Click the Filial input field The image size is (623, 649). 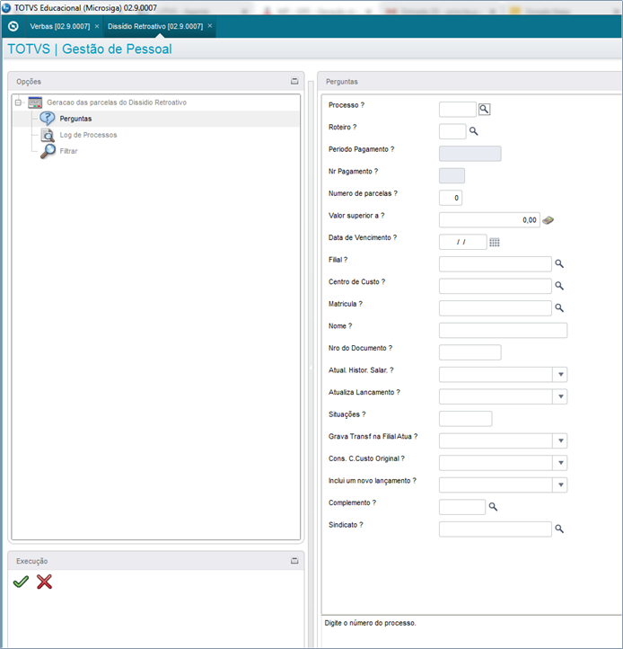pyautogui.click(x=496, y=264)
